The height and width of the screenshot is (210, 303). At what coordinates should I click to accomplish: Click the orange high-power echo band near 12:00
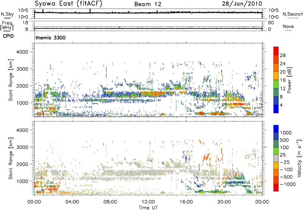154,94
